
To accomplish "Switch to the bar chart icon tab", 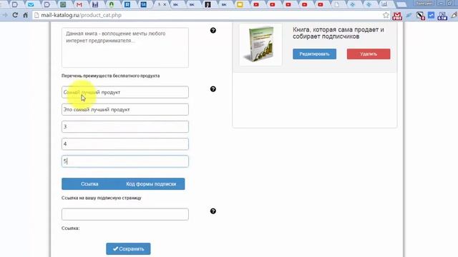I will click(384, 4).
